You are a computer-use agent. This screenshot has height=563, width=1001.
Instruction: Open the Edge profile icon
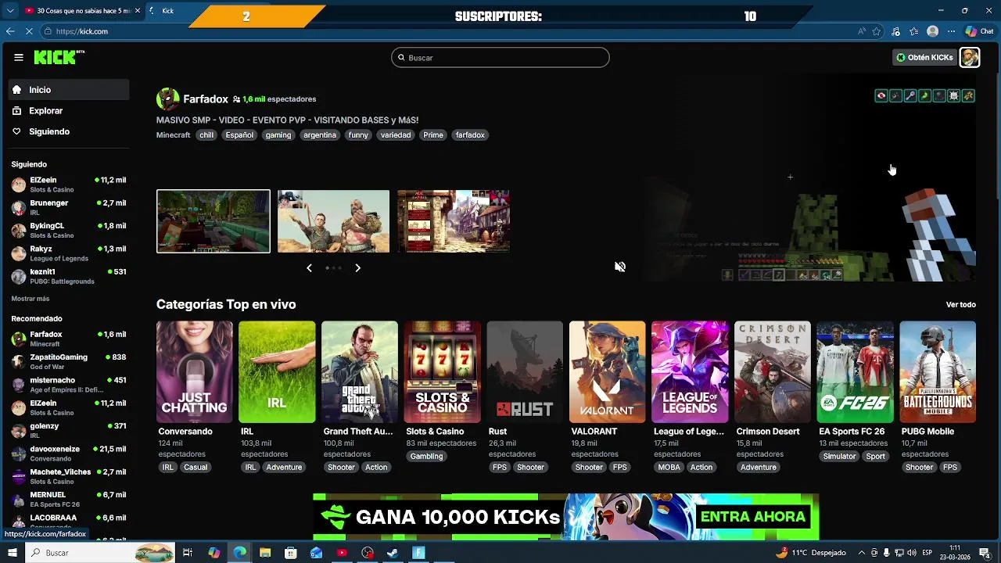pos(932,31)
